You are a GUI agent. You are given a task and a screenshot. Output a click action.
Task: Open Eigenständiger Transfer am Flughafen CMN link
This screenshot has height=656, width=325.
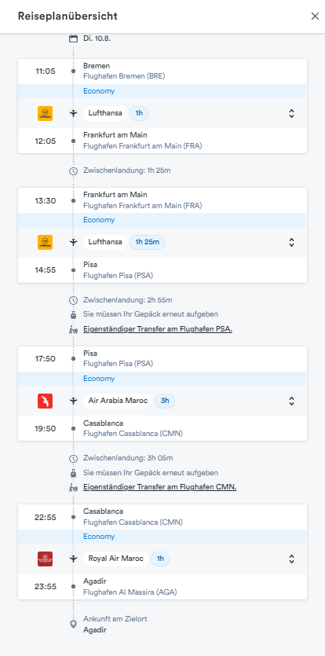160,487
